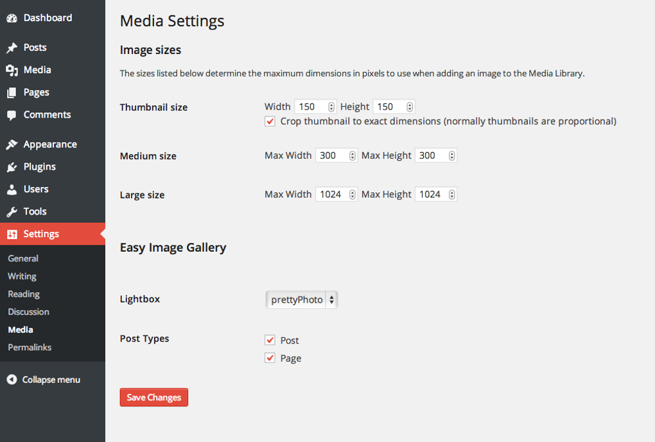Go to the Permalinks settings page

(x=29, y=348)
